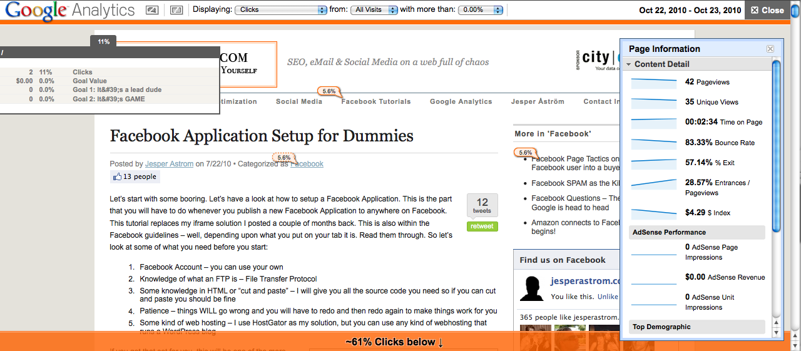Open the Social Media nav menu item
Viewport: 801px width, 351px height.
pyautogui.click(x=299, y=101)
